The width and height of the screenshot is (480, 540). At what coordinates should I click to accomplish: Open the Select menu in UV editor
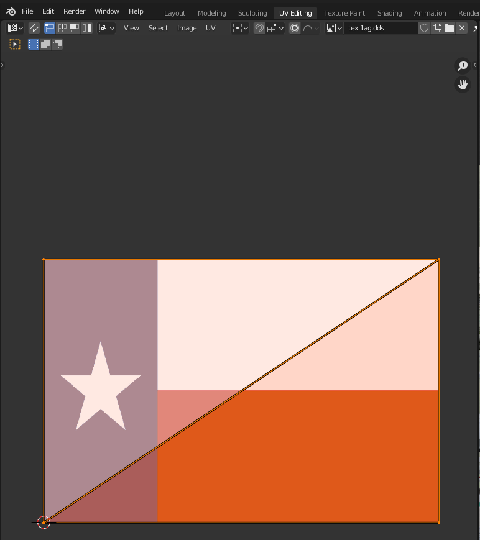[x=158, y=28]
